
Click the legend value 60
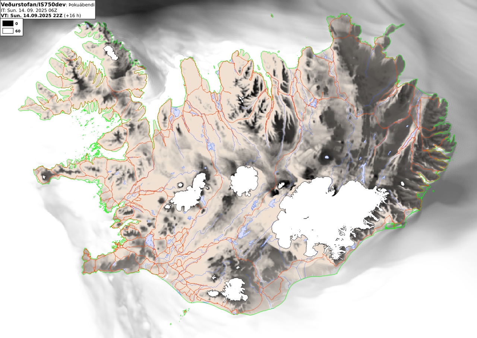click(18, 31)
